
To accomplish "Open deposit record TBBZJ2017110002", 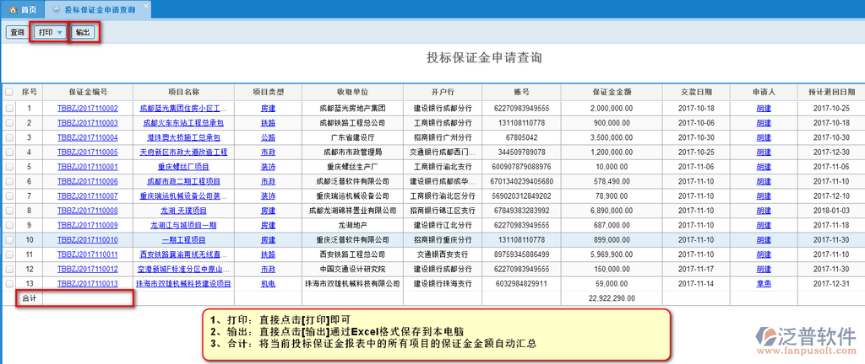I will point(87,108).
